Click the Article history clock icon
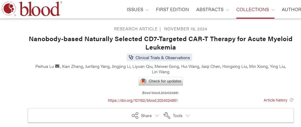This screenshot has height=127, width=301. [292, 100]
